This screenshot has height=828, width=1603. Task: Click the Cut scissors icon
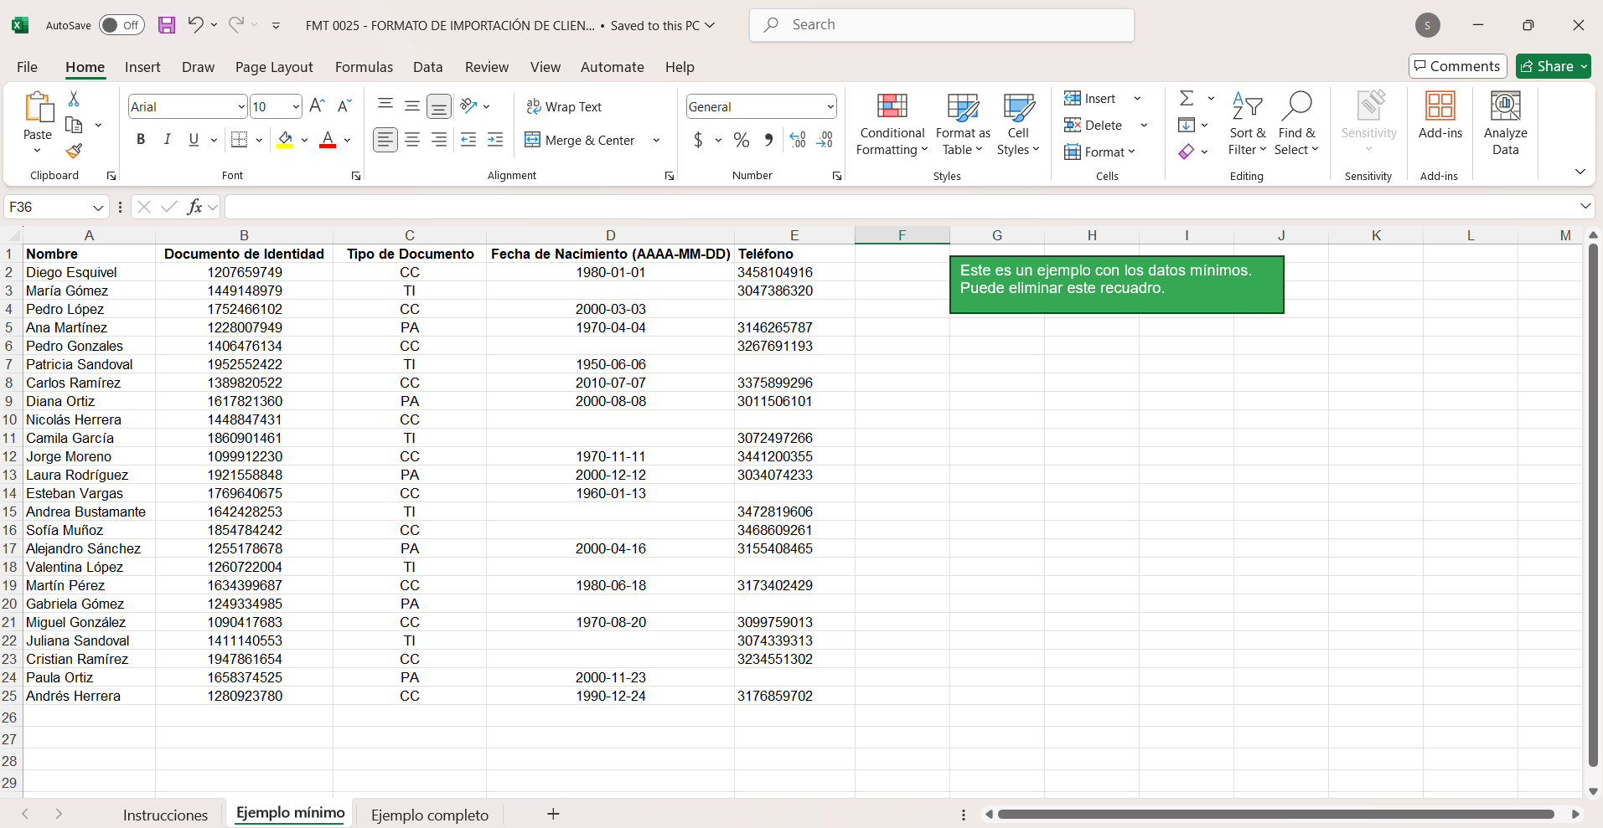(x=74, y=99)
